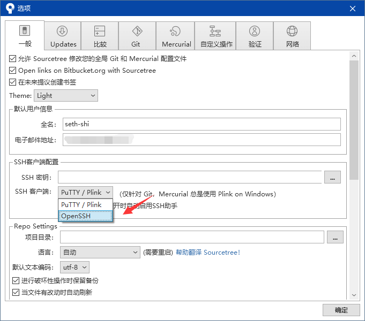Select OpenSSH from the SSH client list
This screenshot has width=365, height=321.
click(x=85, y=216)
